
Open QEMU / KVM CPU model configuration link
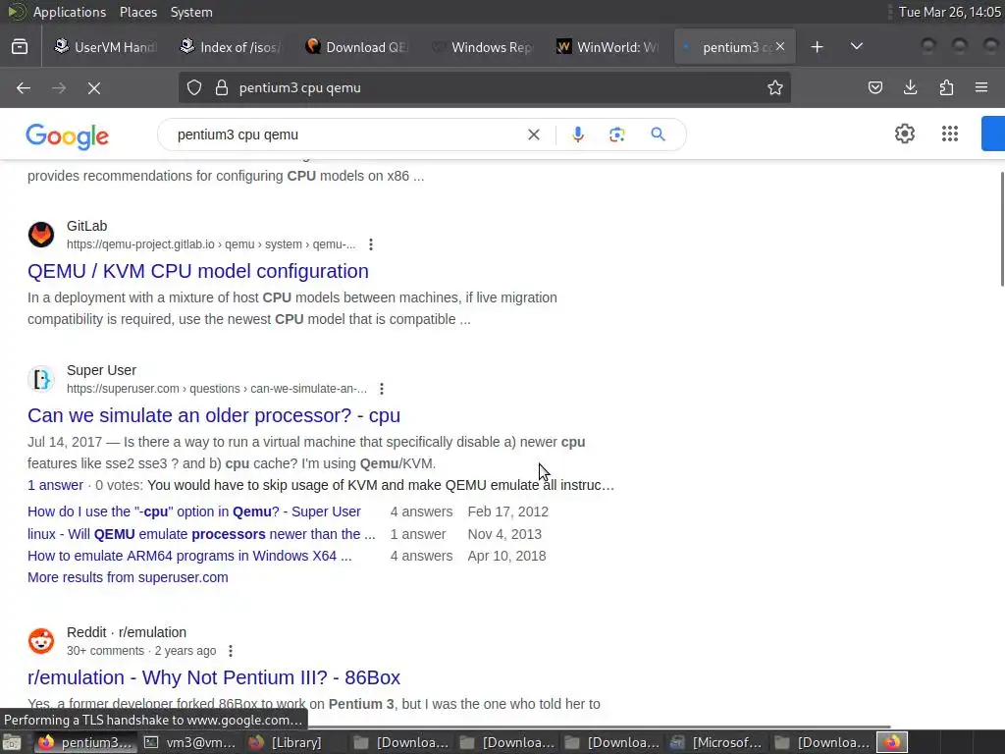198,271
